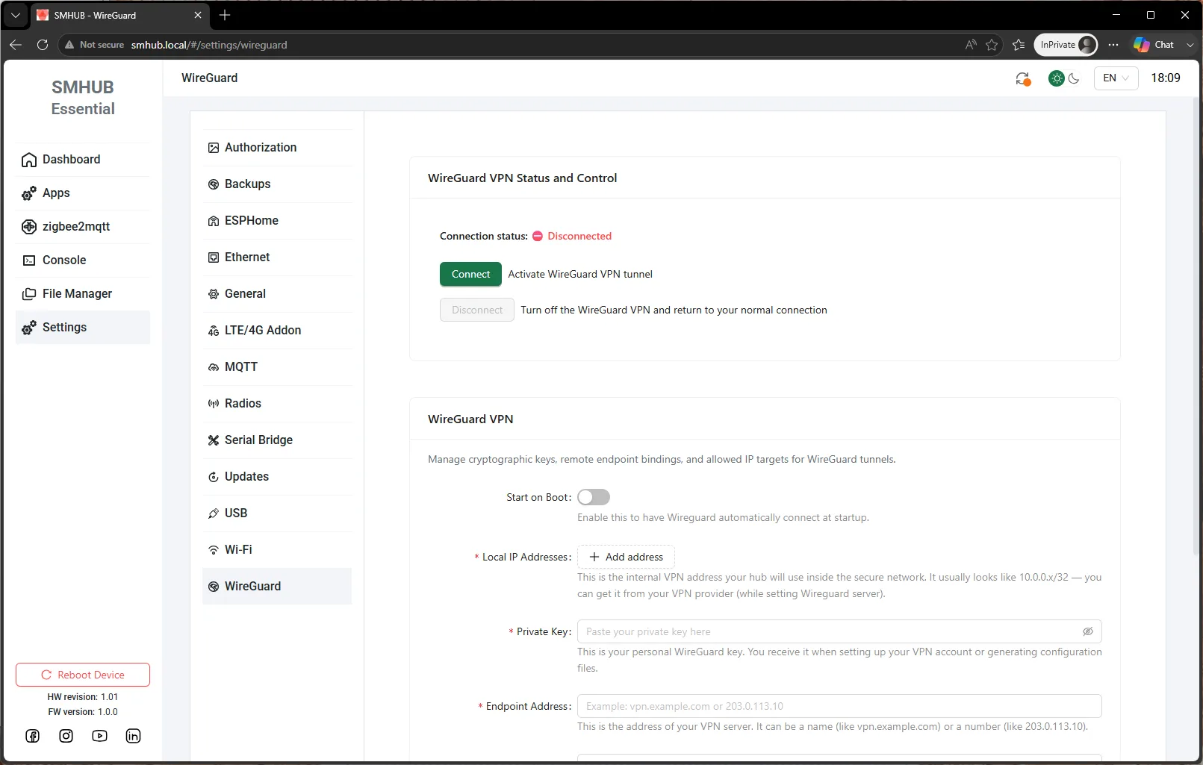Click the 18:09 clock display
1203x765 pixels.
coord(1166,78)
